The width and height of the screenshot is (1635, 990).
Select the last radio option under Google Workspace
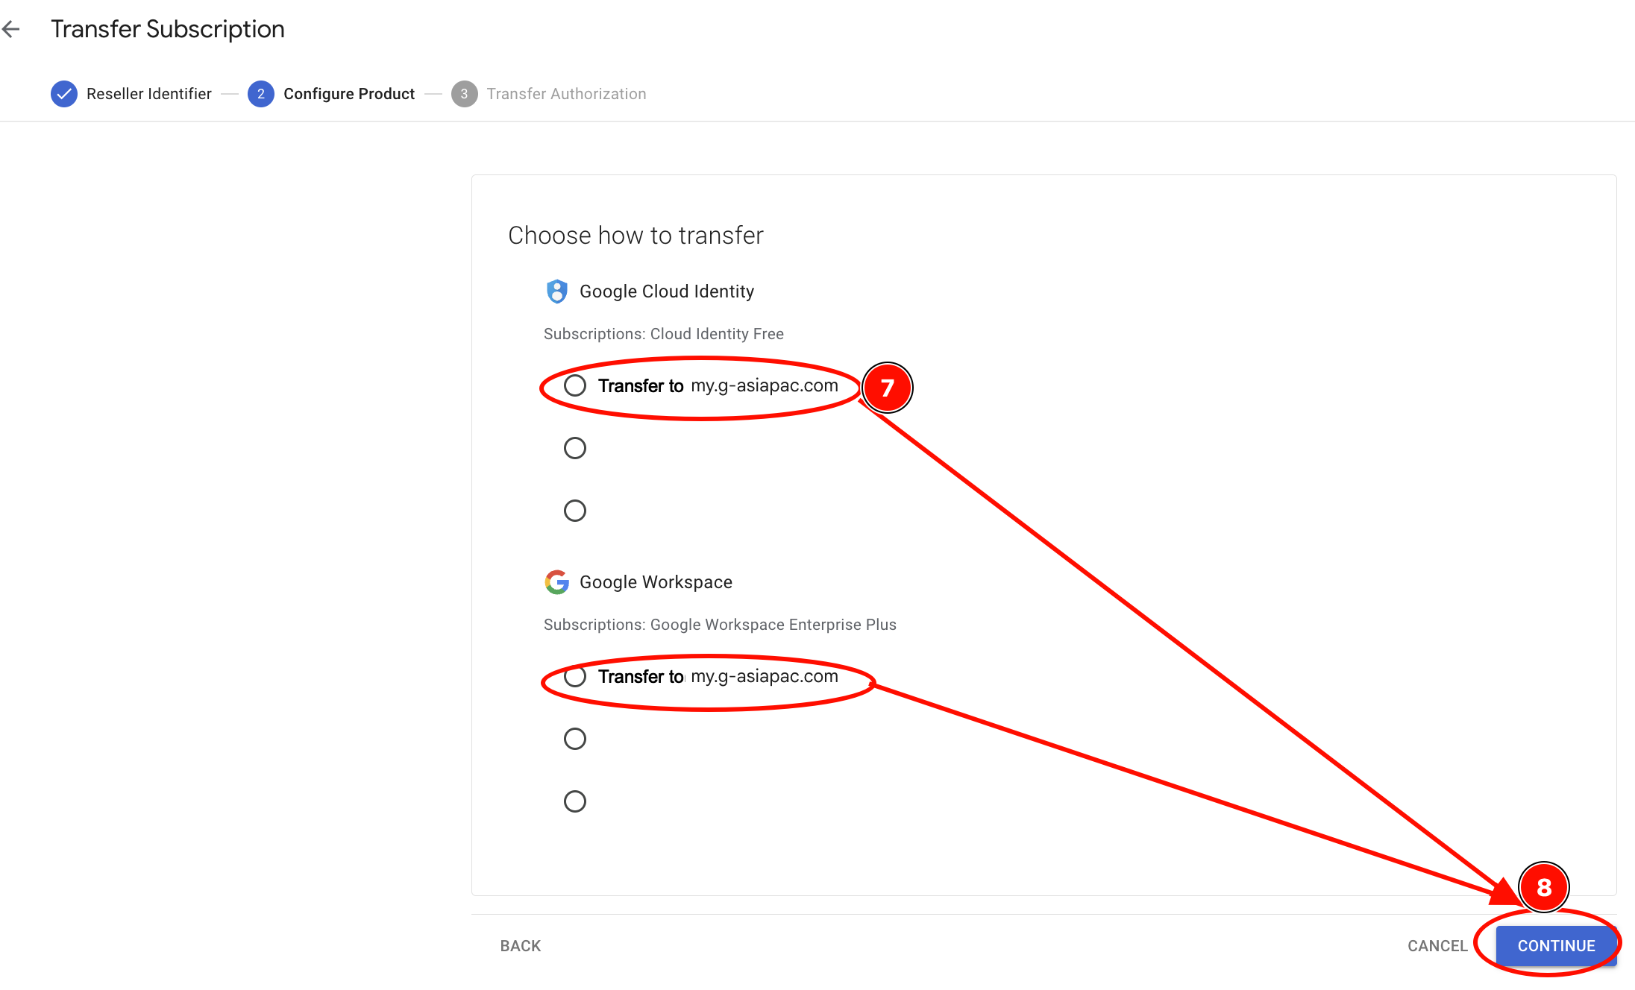tap(575, 801)
